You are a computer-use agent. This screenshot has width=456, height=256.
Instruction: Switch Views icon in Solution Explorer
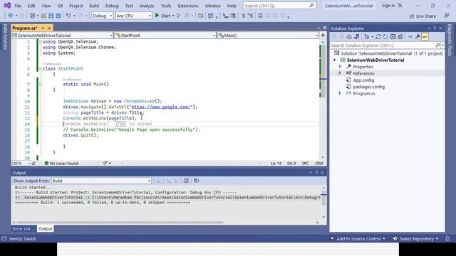356,37
